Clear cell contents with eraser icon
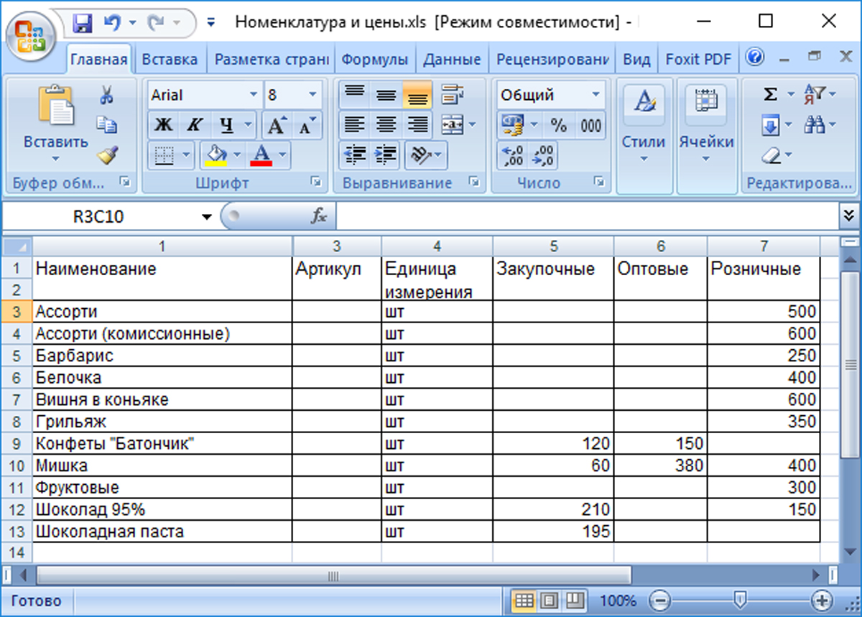This screenshot has height=617, width=862. [770, 155]
